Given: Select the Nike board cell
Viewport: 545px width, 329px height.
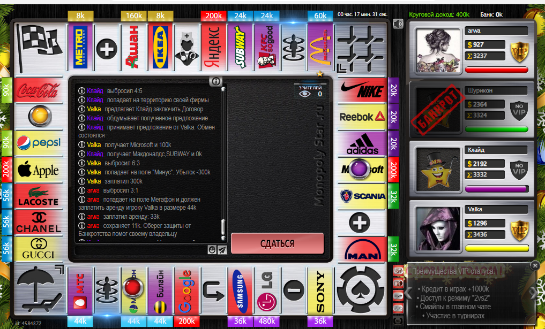Looking at the screenshot, I should [x=362, y=90].
